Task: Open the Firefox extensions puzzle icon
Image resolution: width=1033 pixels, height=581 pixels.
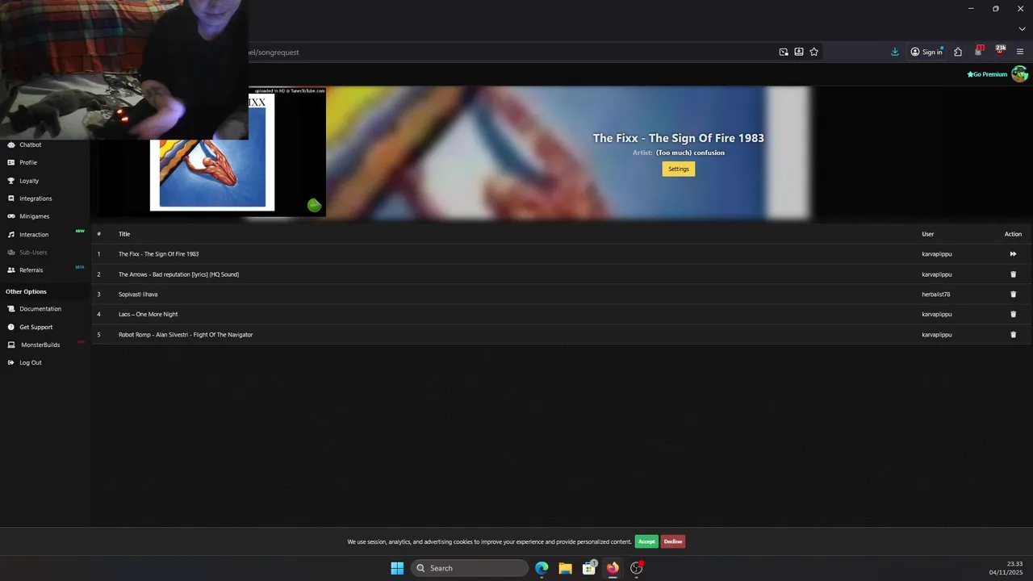Action: coord(958,52)
